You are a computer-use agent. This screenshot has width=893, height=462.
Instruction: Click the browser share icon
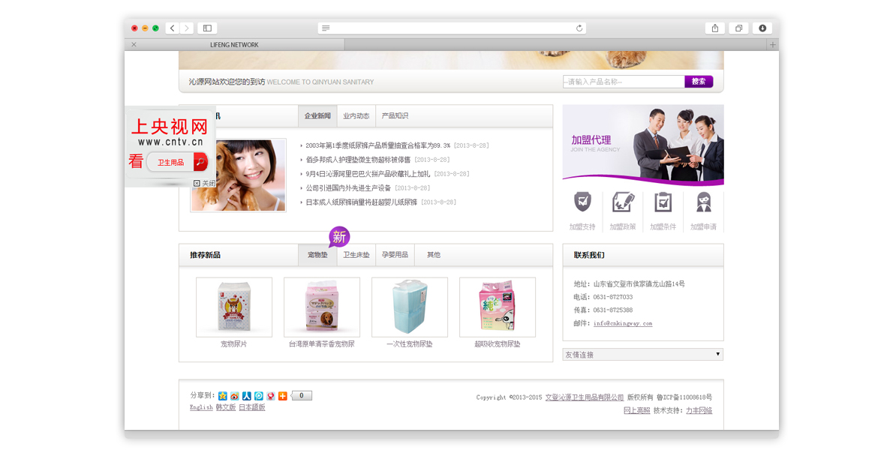tap(714, 28)
